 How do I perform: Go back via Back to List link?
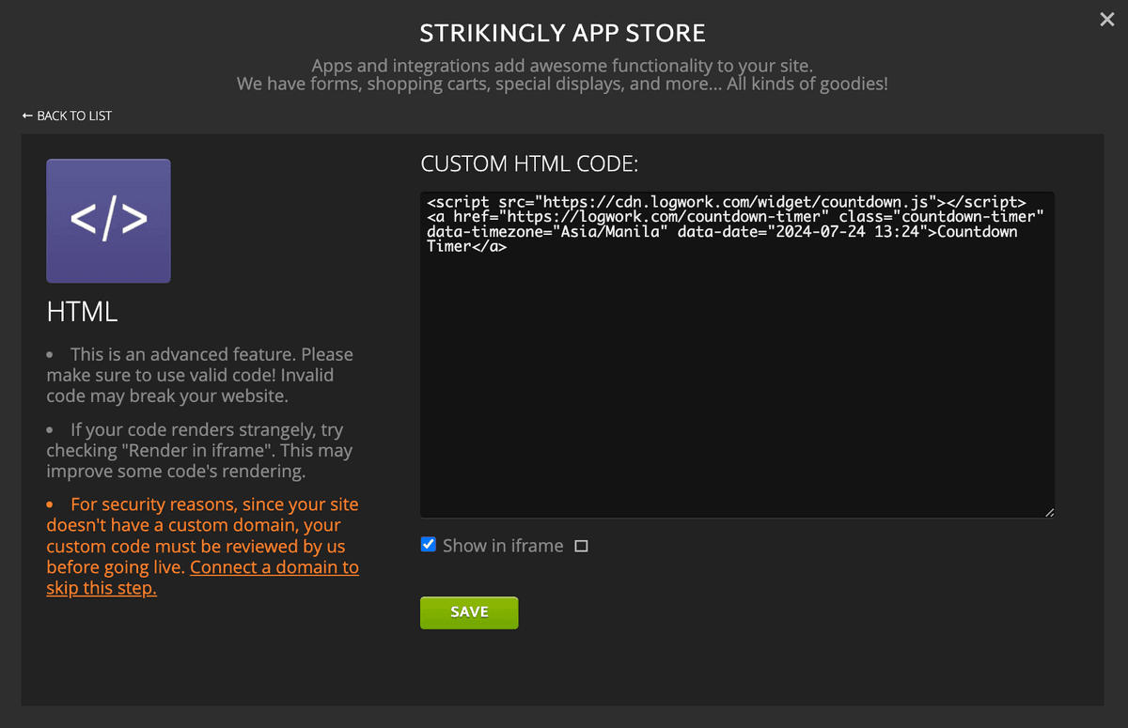(67, 116)
